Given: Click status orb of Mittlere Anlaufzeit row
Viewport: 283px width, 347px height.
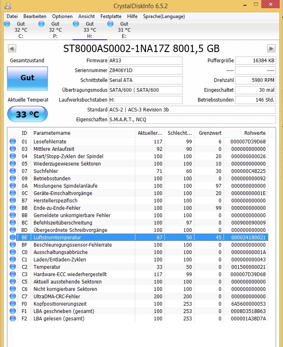Looking at the screenshot, I should coord(13,149).
